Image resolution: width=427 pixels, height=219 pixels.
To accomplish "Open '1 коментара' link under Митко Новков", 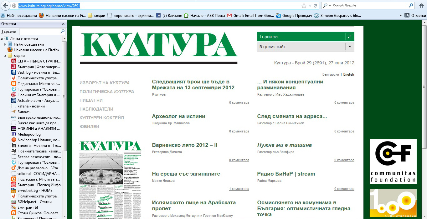I will [239, 189].
